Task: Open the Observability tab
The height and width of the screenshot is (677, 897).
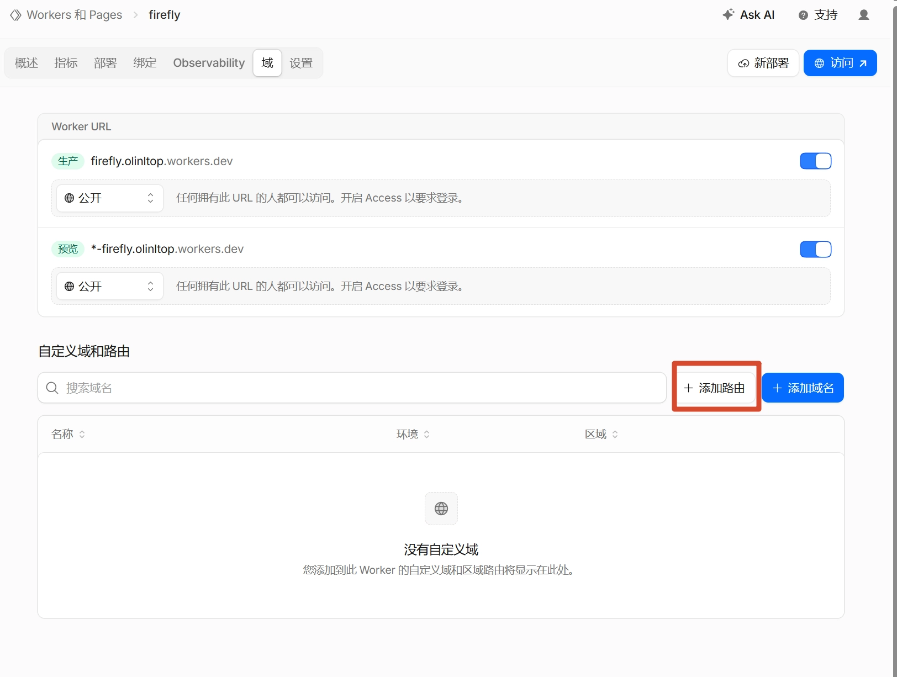Action: click(x=209, y=63)
